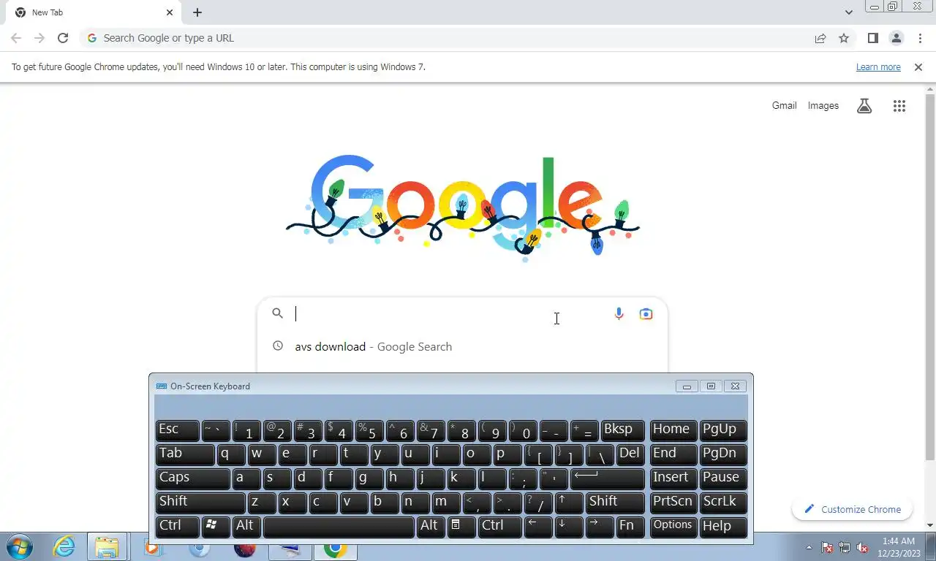Open the network tray icon
The width and height of the screenshot is (936, 561).
click(x=845, y=547)
